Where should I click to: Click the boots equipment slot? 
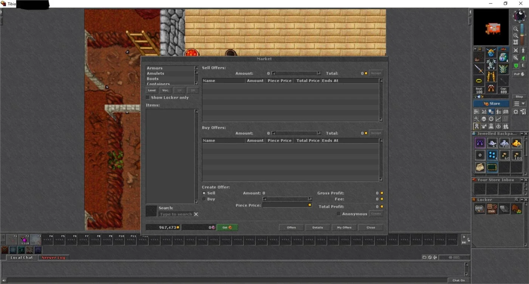[491, 89]
